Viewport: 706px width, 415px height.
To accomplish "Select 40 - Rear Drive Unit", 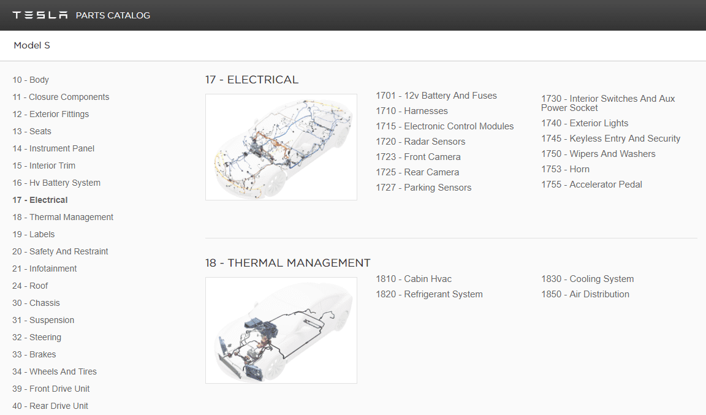I will coord(50,405).
